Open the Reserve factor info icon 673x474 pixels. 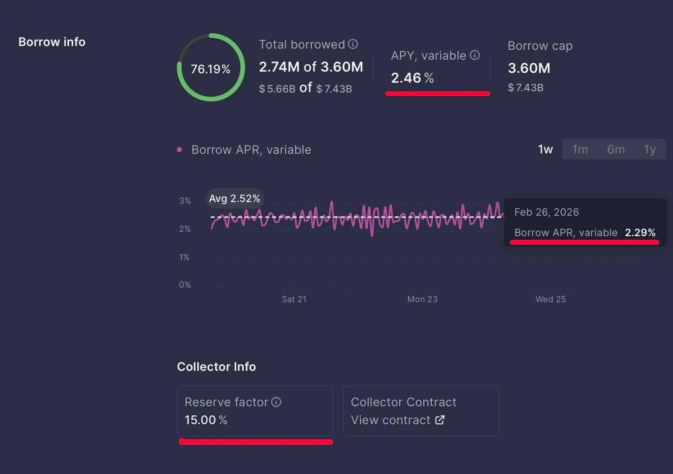pos(276,402)
